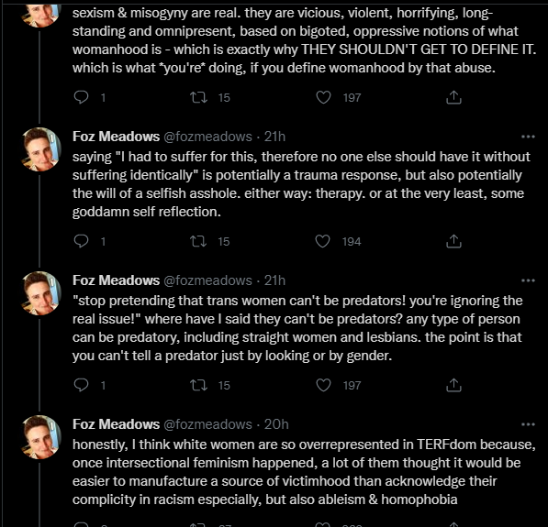The image size is (548, 527).
Task: Open @fozmeadows handle on the predators tweet
Action: [208, 280]
